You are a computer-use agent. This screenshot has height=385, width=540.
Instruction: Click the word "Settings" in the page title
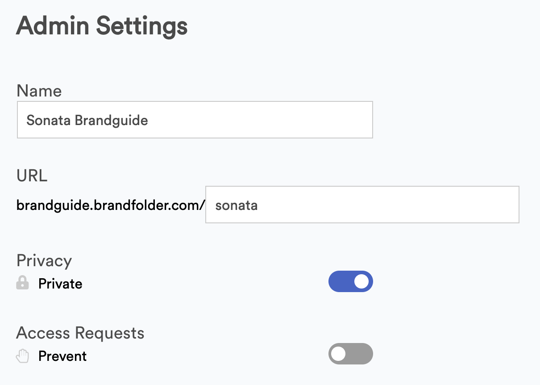point(141,26)
